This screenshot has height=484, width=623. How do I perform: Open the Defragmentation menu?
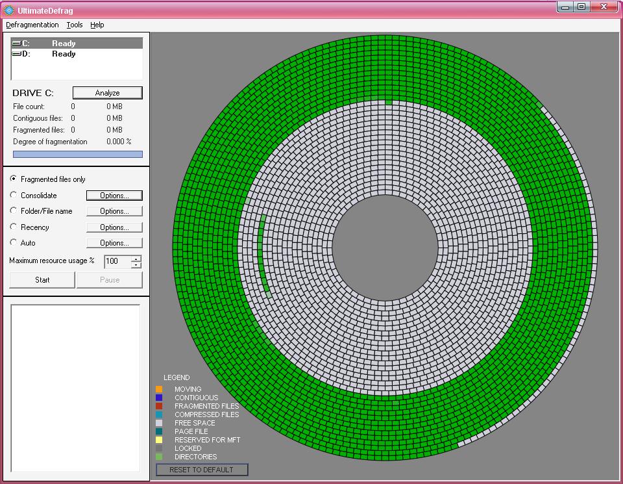32,25
